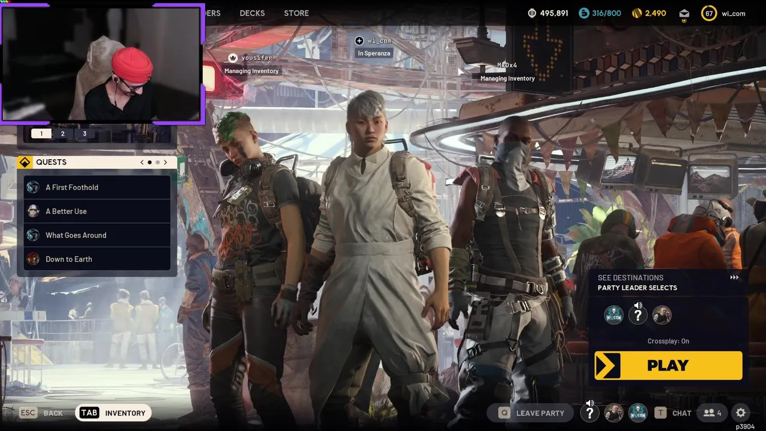
Task: Click the T key icon for Chat
Action: tap(660, 412)
